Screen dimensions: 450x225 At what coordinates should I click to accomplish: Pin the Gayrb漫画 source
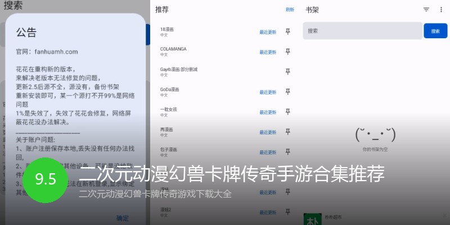tap(287, 72)
